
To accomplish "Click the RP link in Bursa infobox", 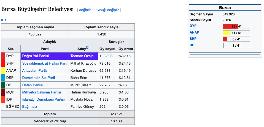I will point(192,45).
